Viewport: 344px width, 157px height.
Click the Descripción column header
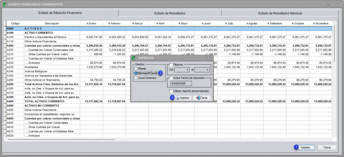coord(52,24)
